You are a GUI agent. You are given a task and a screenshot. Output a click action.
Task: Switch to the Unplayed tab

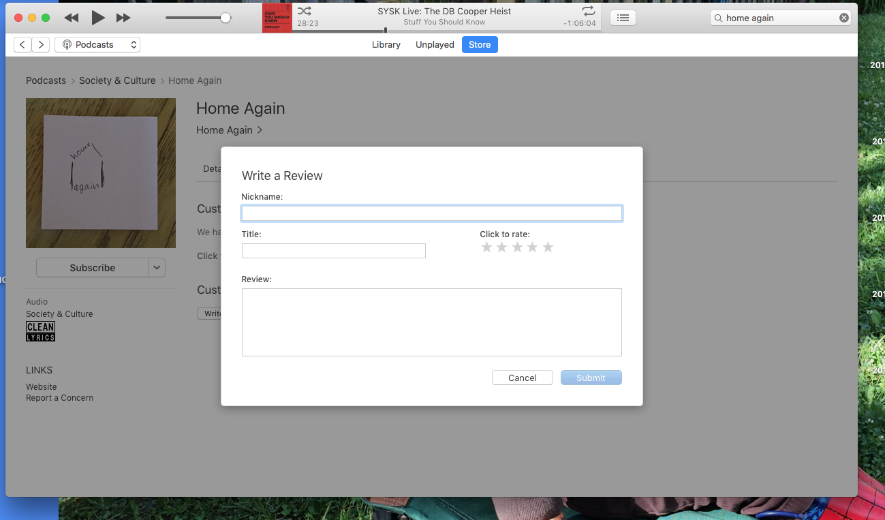click(435, 44)
